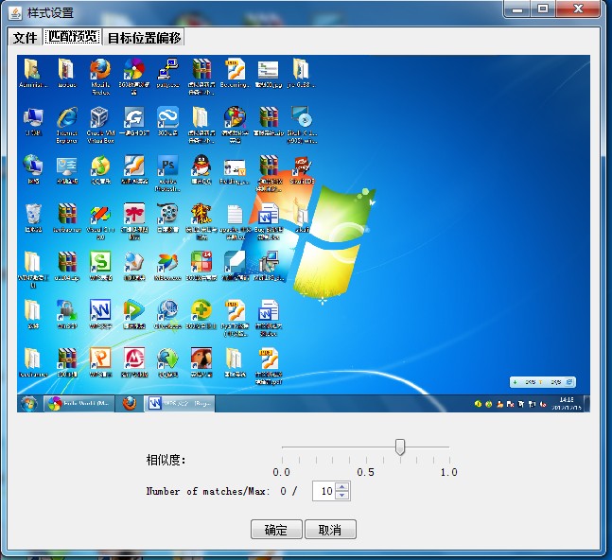Click the 相似度 slider handle

pos(400,447)
